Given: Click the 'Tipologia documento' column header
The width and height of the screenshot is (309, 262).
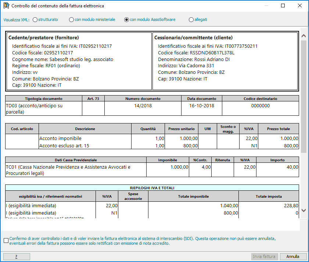Looking at the screenshot, I should coord(44,98).
